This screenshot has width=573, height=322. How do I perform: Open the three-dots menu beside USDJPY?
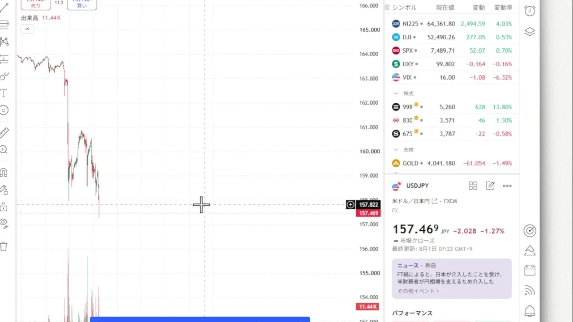507,186
